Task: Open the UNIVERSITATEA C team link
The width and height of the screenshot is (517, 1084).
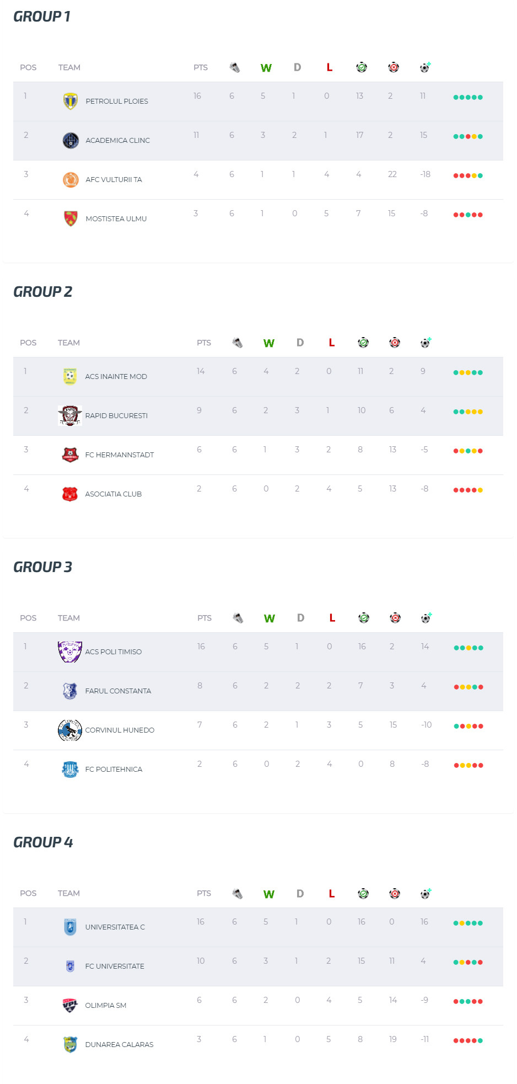Action: [115, 927]
